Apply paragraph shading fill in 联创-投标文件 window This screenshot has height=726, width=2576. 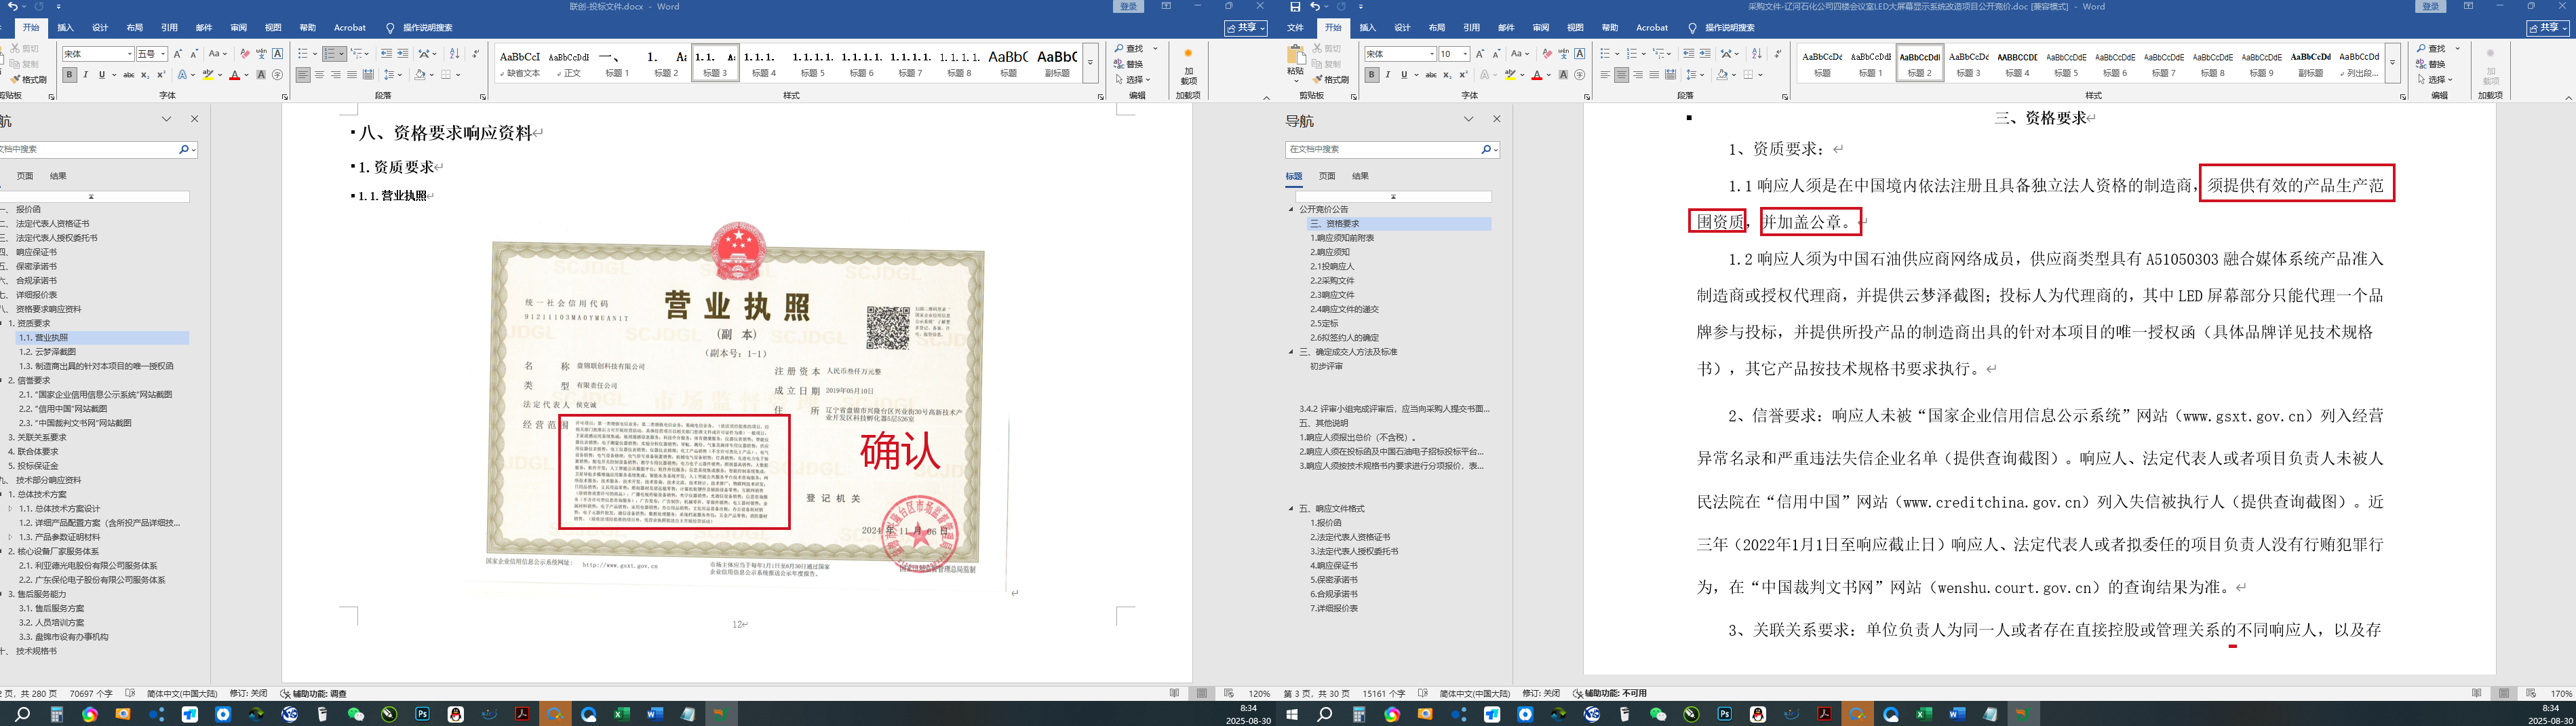tap(421, 75)
